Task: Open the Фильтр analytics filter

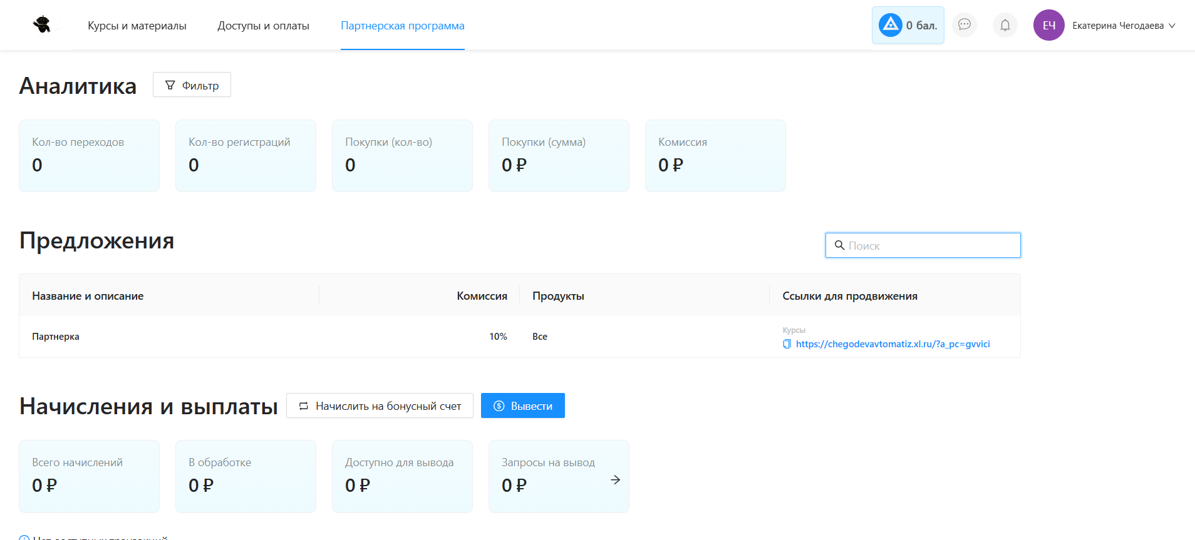Action: tap(192, 85)
